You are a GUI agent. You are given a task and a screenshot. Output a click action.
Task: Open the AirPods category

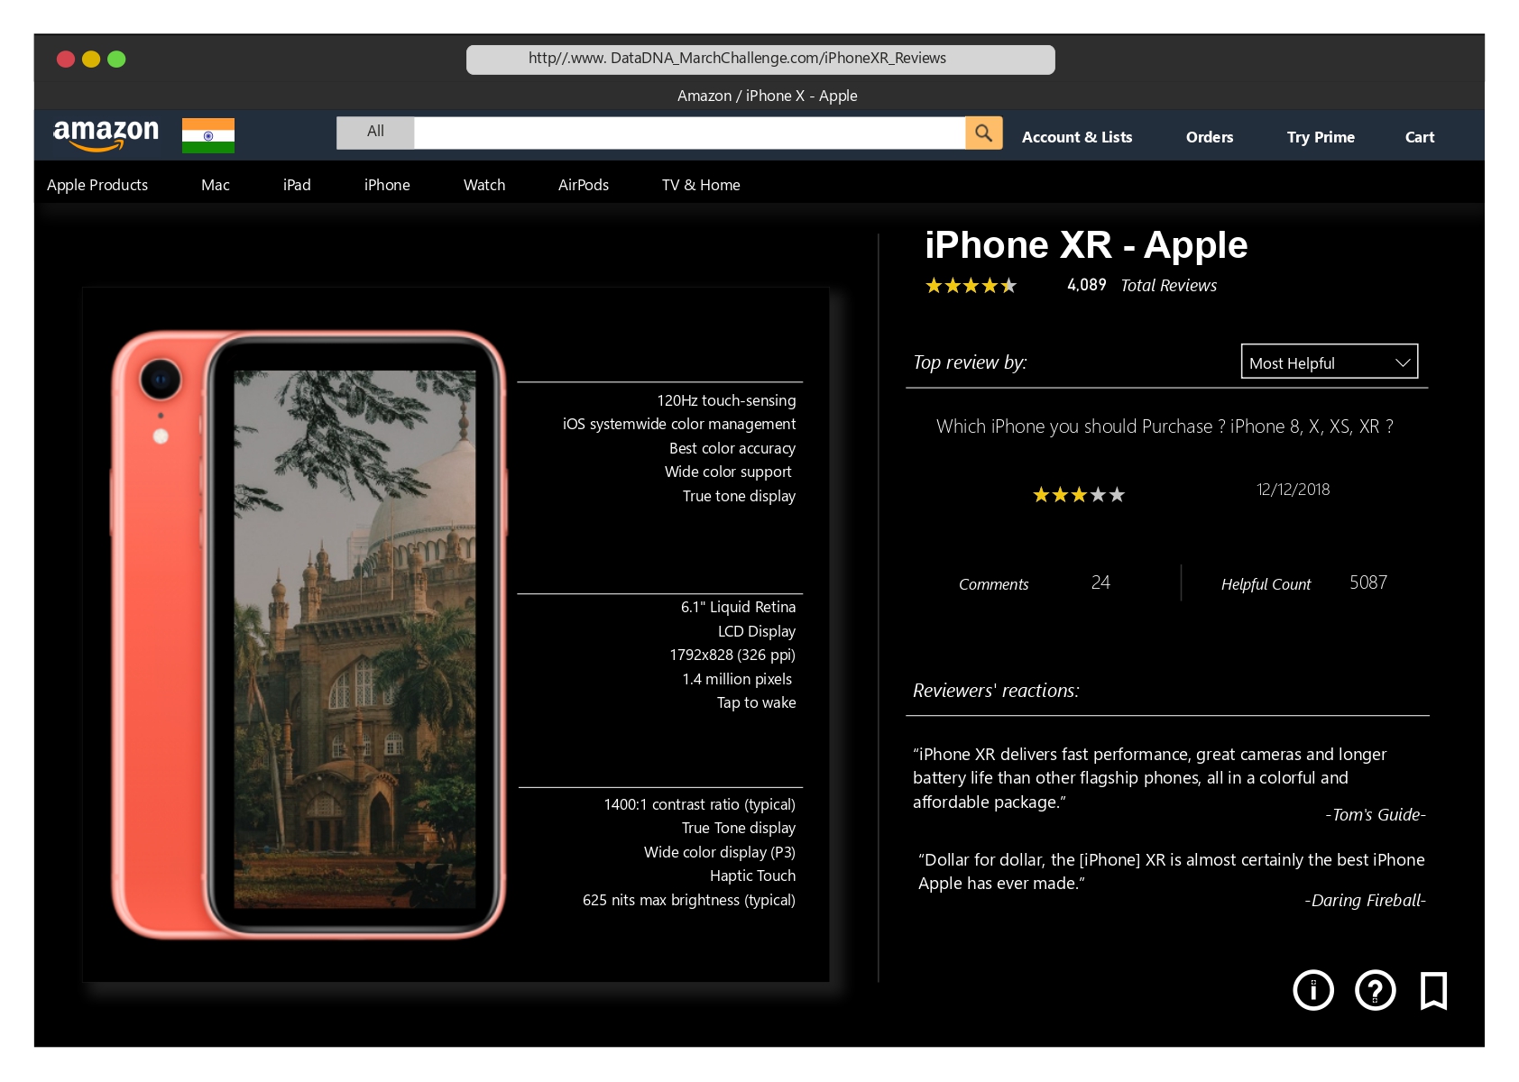583,185
